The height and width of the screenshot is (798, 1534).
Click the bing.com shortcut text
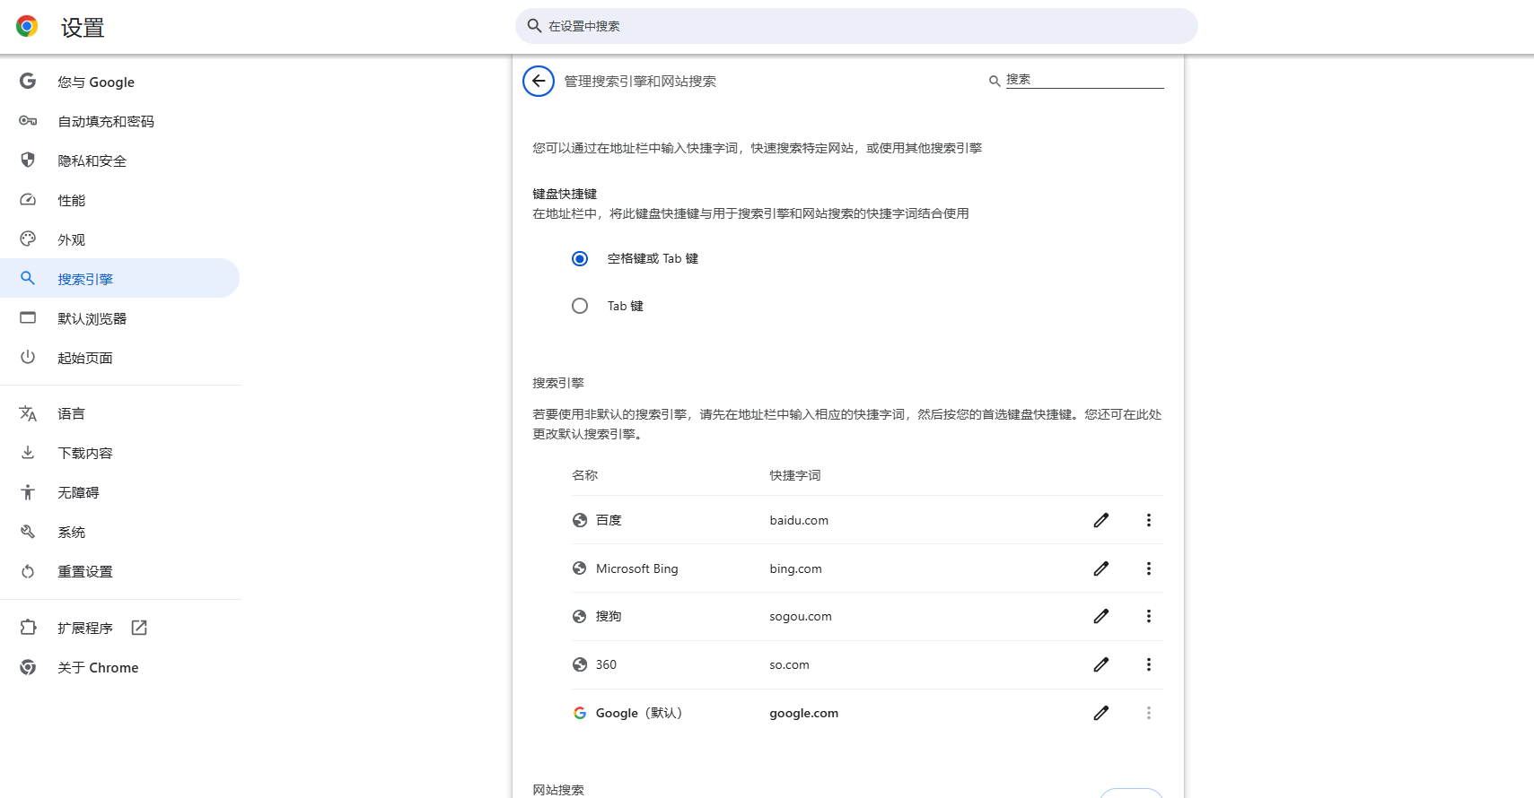[x=795, y=568]
